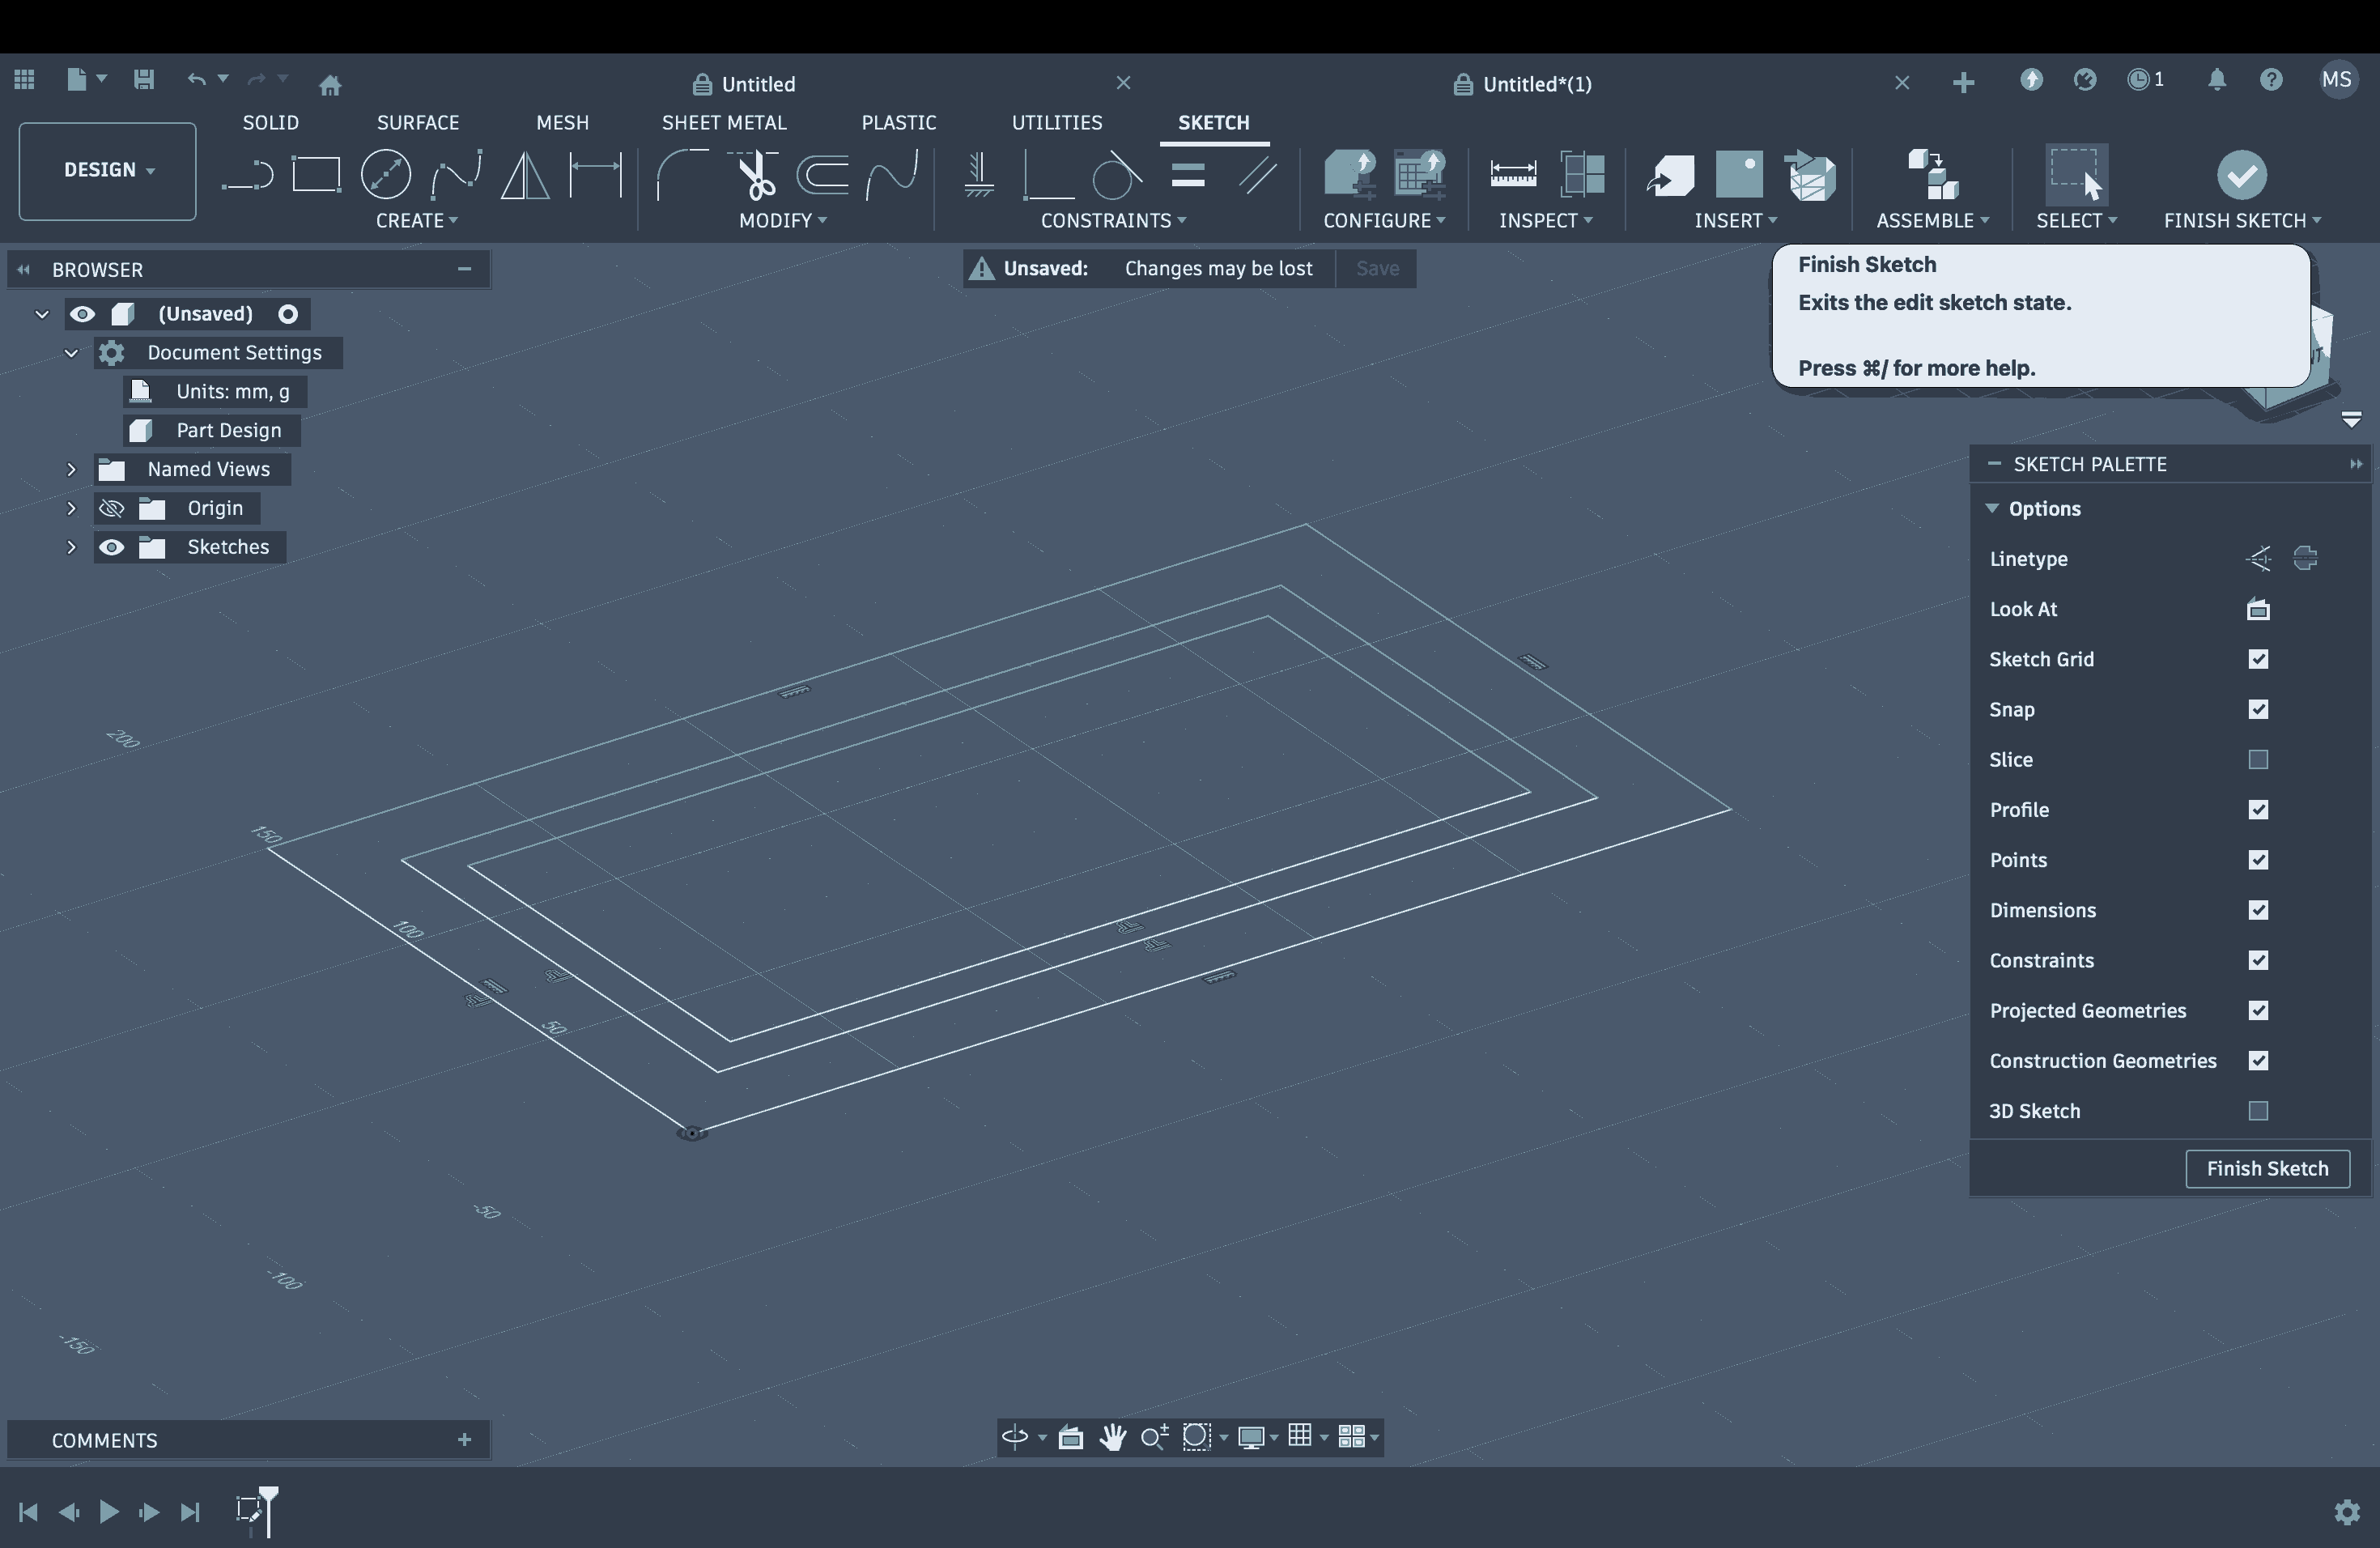The height and width of the screenshot is (1548, 2380).
Task: Activate the Trim scissors tool
Action: coord(756,175)
